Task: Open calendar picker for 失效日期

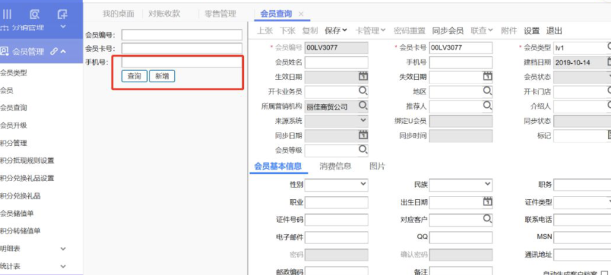Action: click(x=488, y=77)
